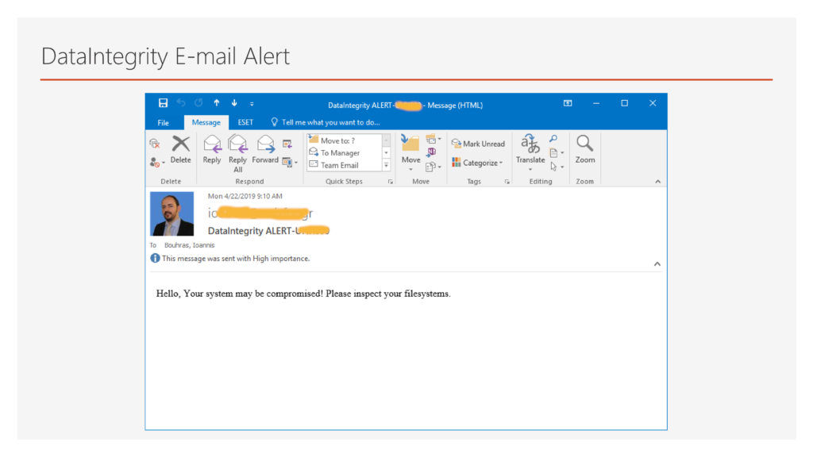
Task: Send message to OneNote
Action: coord(432,152)
